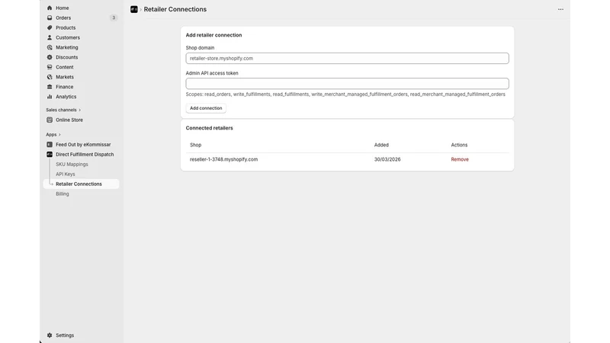Click the Scopes helper text
Screen dimensions: 610x343
(x=345, y=95)
